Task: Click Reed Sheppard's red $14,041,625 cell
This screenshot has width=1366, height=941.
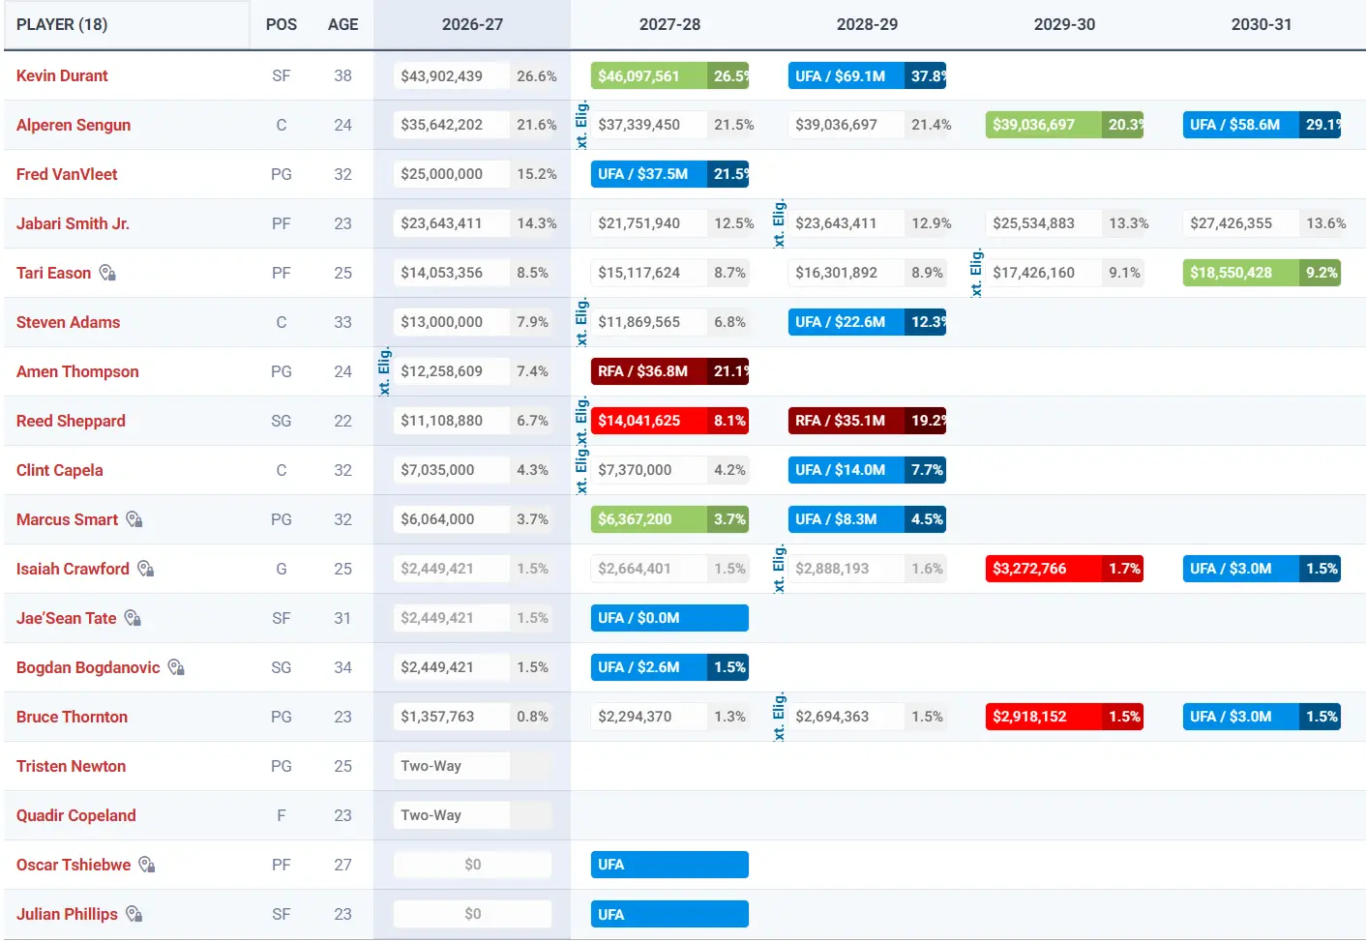Action: coord(669,421)
